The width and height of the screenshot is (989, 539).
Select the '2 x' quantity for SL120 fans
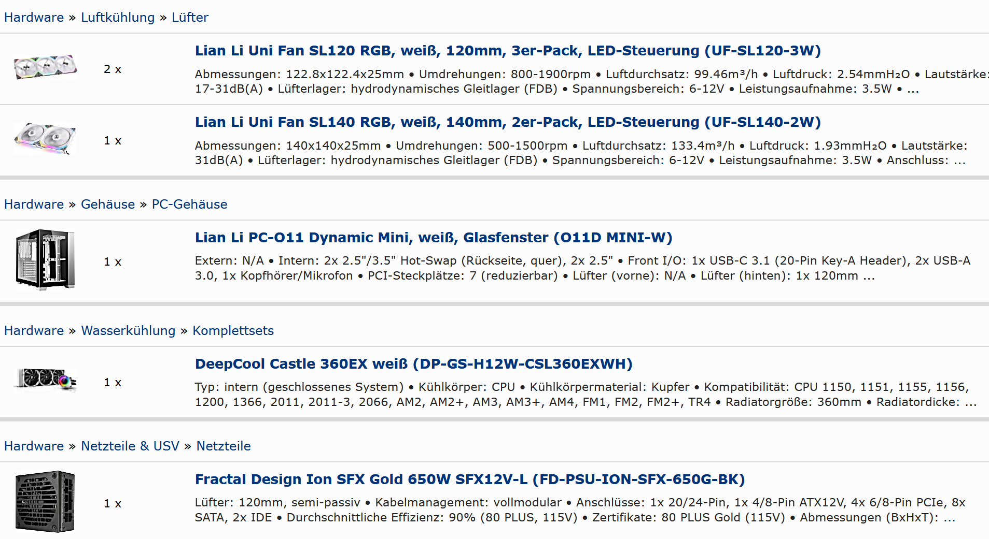click(x=113, y=69)
